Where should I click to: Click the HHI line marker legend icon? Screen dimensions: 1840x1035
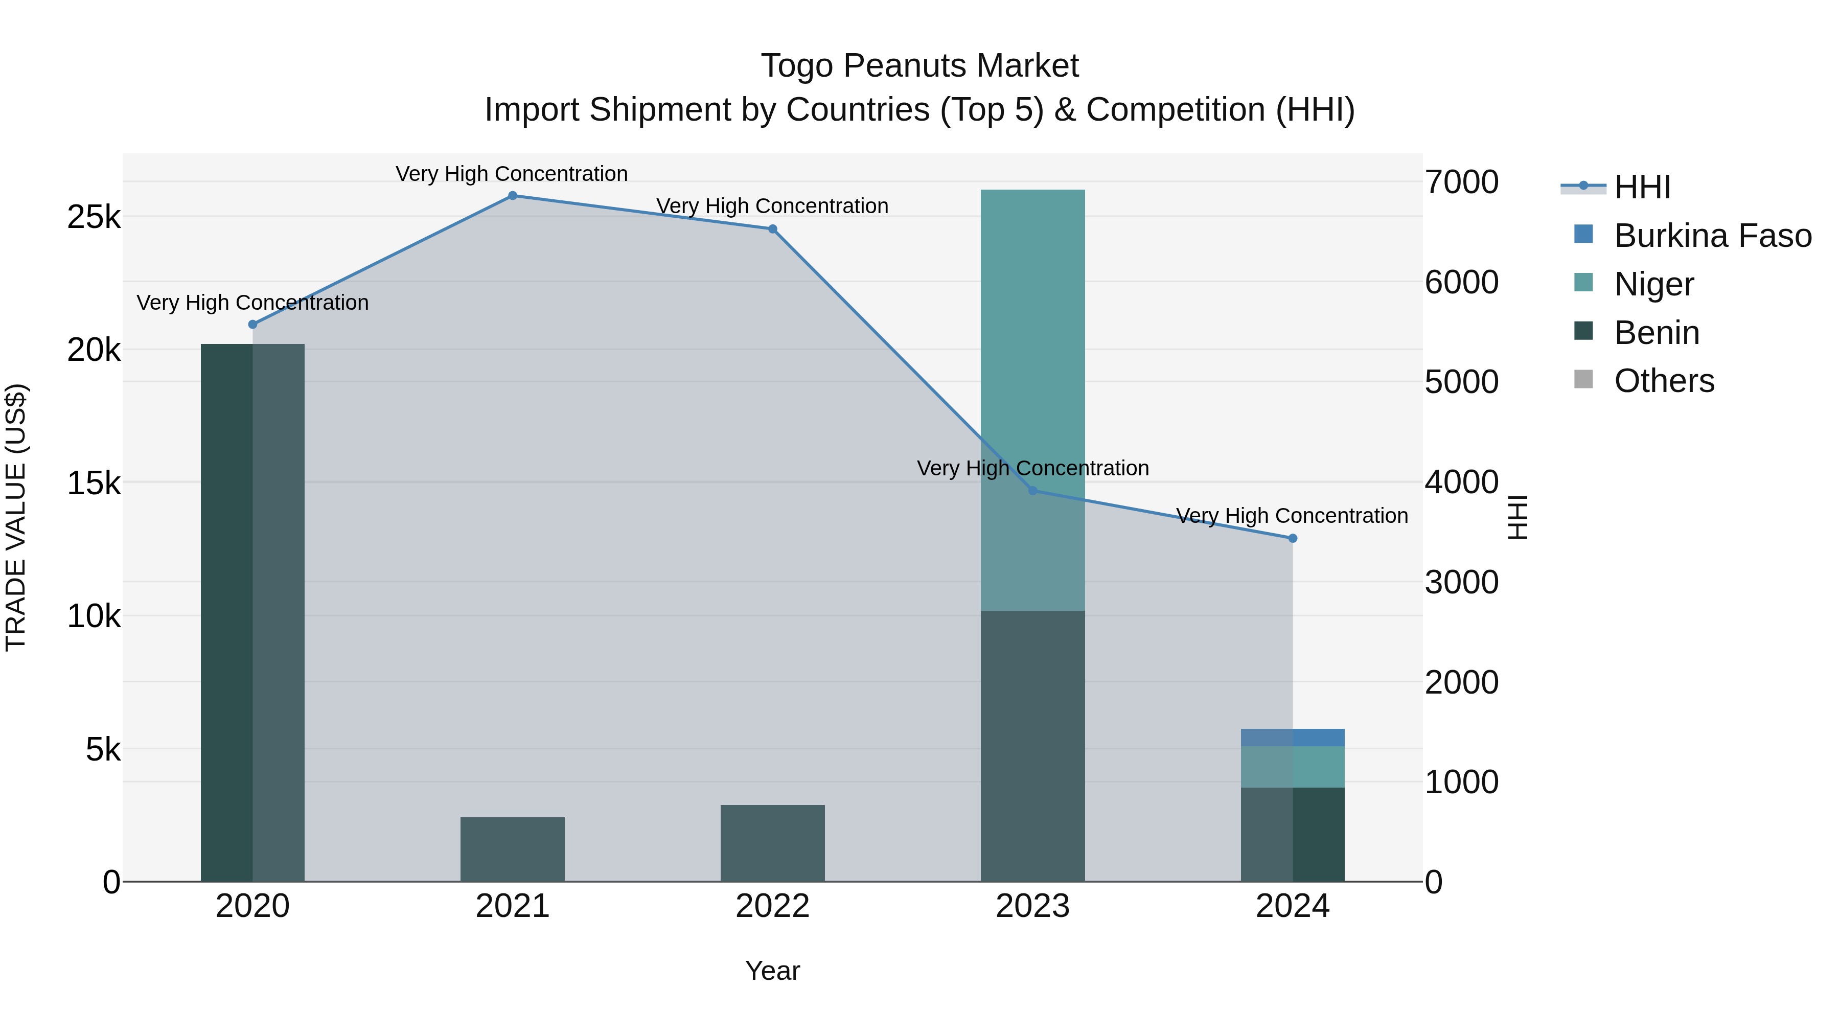(x=1583, y=187)
